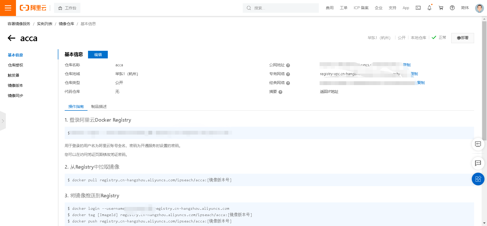Viewport: 487px width, 226px height.
Task: Click the docker tag command line
Action: pyautogui.click(x=160, y=215)
